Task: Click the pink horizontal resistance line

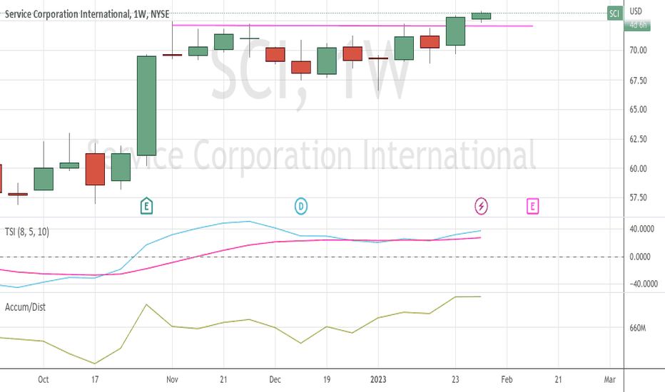Action: [x=352, y=26]
